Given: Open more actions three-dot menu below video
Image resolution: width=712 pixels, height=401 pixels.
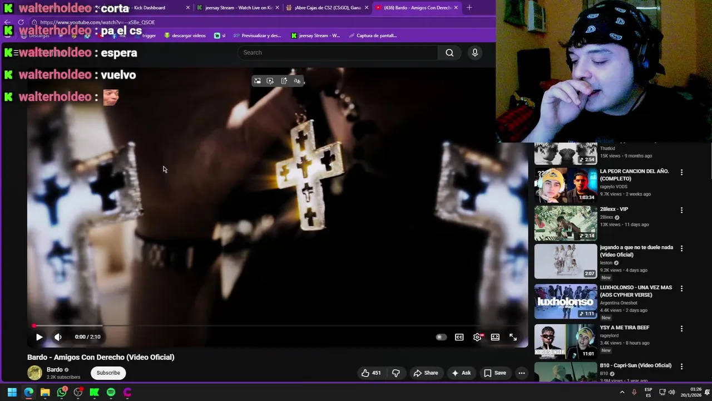Looking at the screenshot, I should [522, 373].
